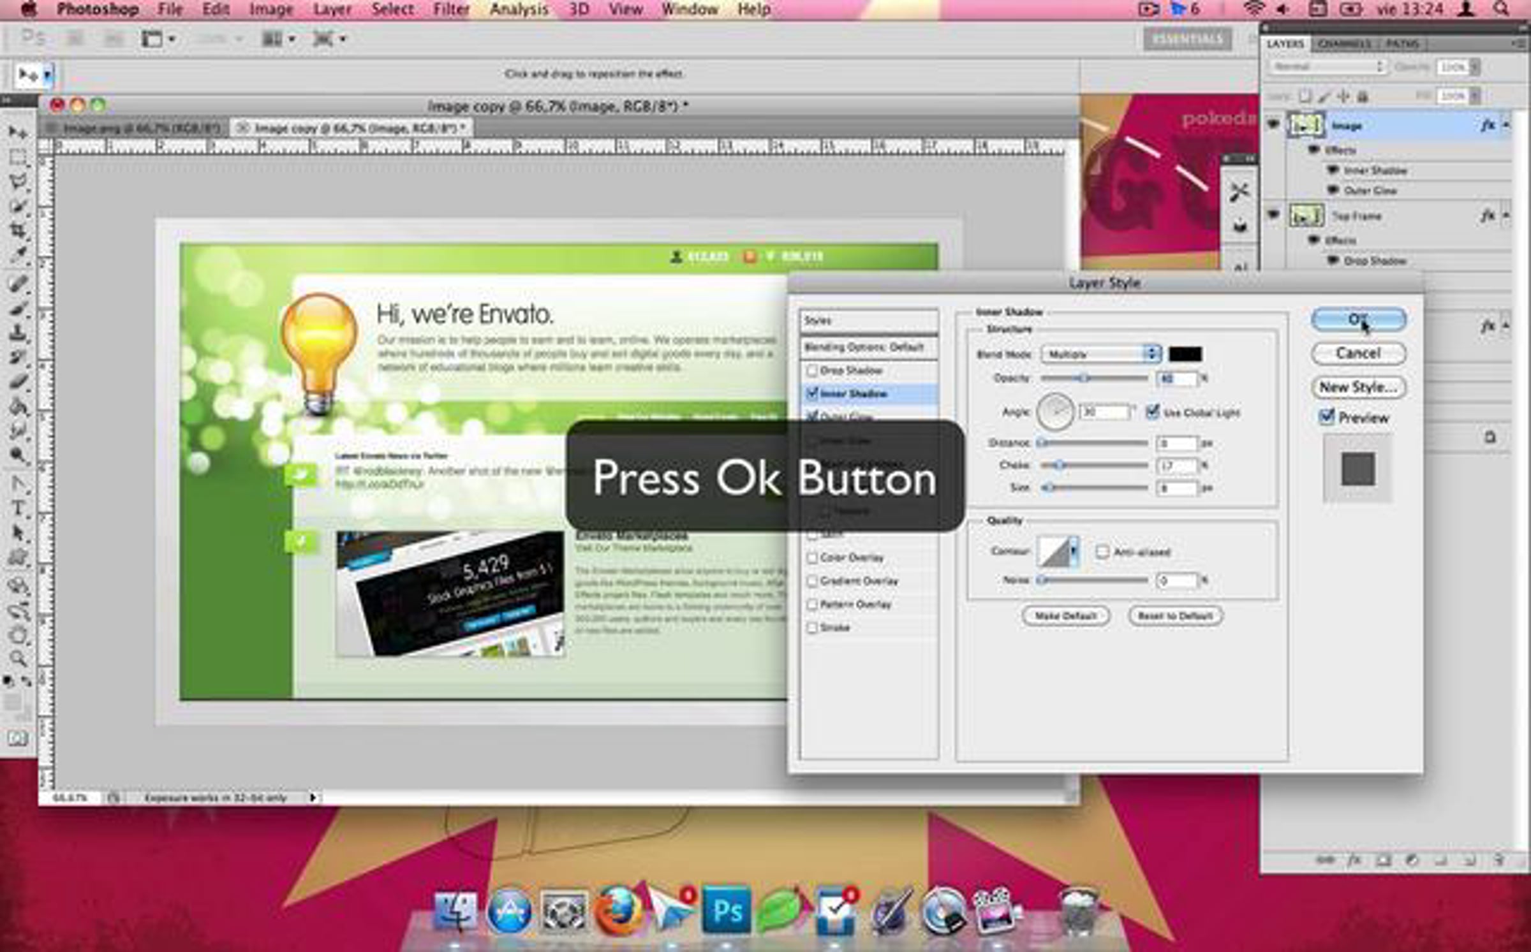This screenshot has width=1531, height=952.
Task: Click the Reset to Default button
Action: (1175, 616)
